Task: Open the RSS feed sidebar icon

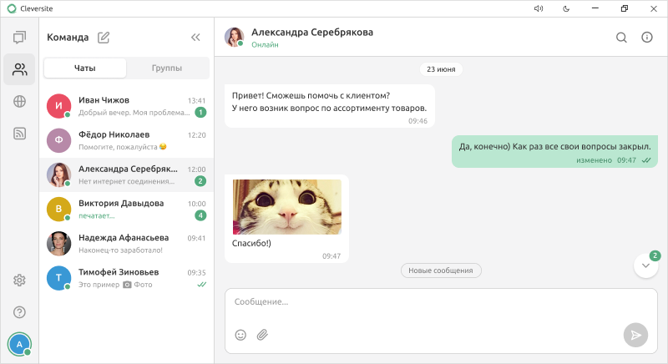Action: click(x=19, y=134)
